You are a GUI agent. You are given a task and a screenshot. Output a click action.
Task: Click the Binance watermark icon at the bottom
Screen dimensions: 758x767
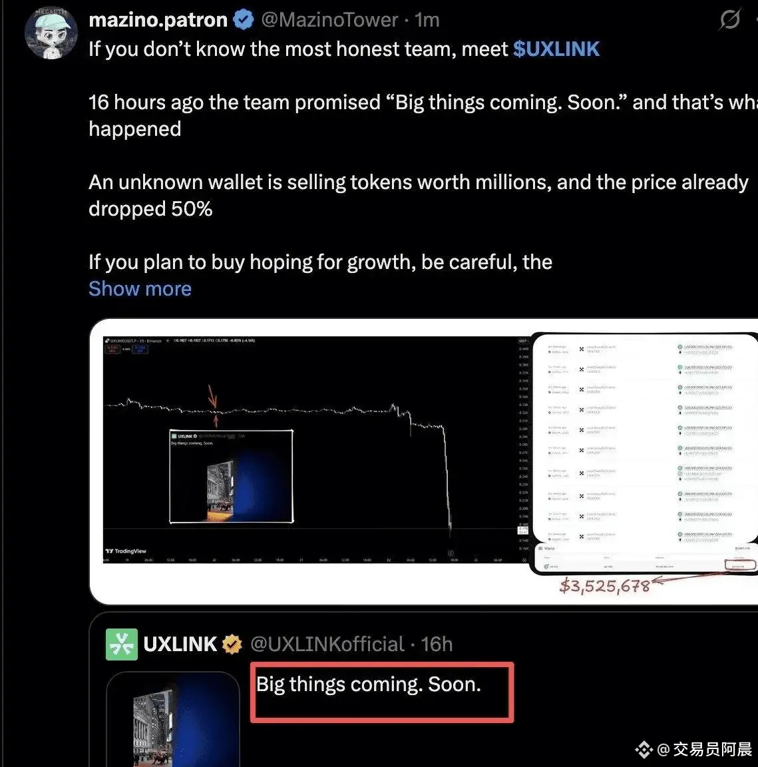[644, 749]
